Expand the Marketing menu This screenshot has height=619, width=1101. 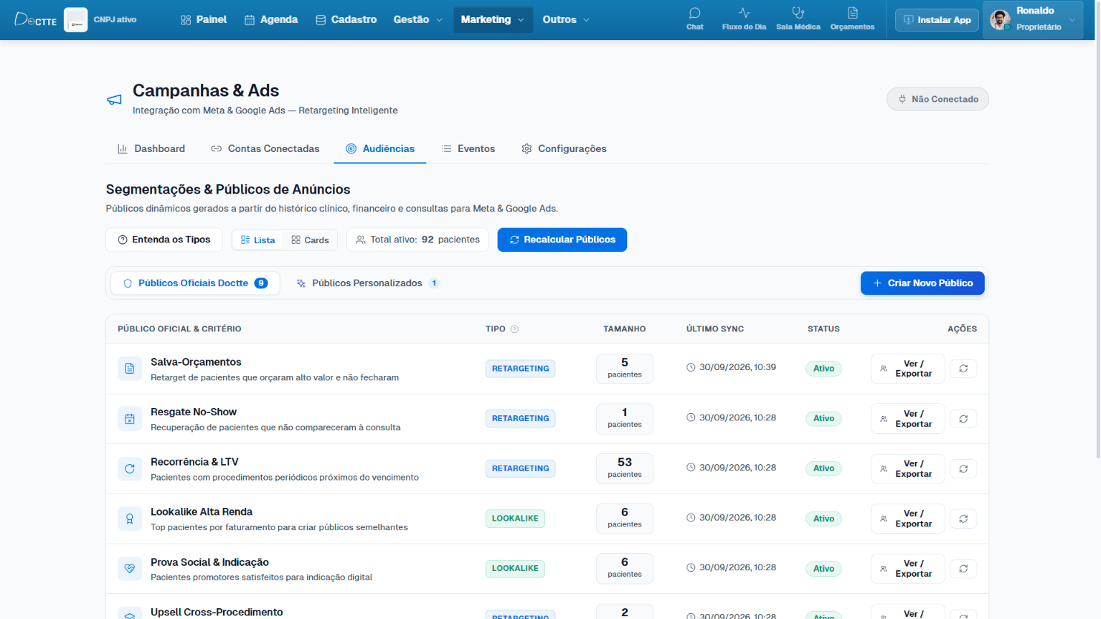pyautogui.click(x=493, y=19)
